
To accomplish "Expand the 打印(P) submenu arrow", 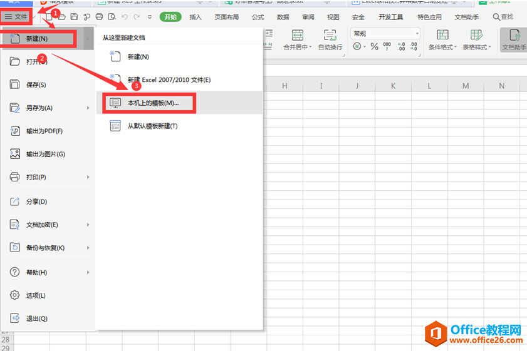I will coord(88,177).
